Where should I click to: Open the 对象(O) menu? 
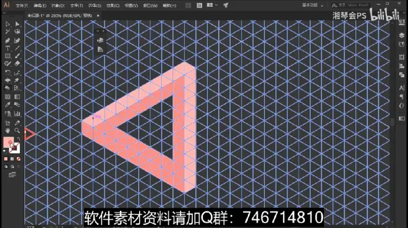coord(57,6)
